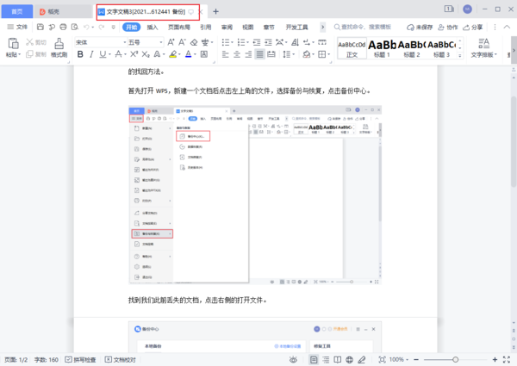Go to the 首页 home tab
The height and width of the screenshot is (366, 517).
pos(17,11)
